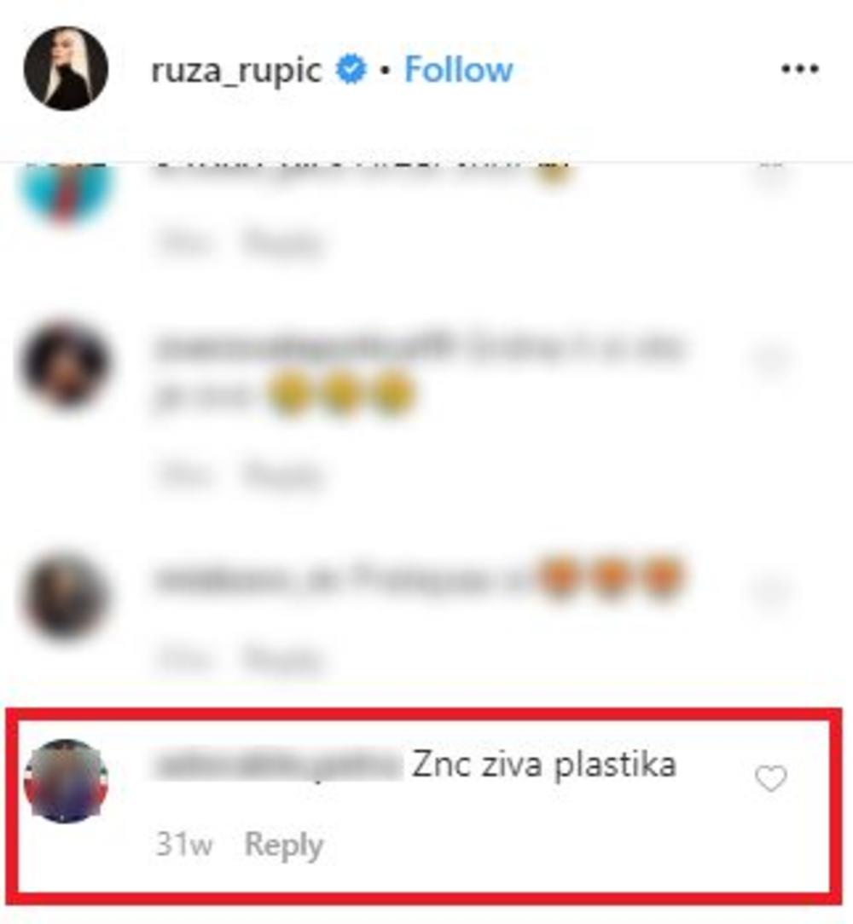Open the plastika commenter's avatar

66,780
